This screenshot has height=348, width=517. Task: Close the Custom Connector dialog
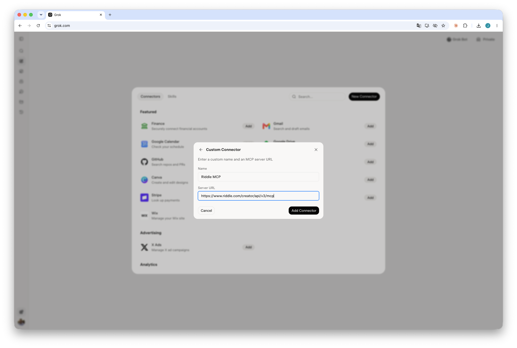[x=316, y=150]
